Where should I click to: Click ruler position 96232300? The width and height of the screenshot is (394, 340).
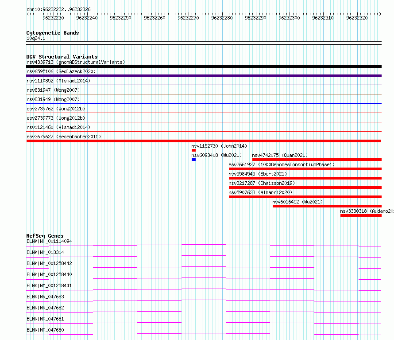pyautogui.click(x=289, y=18)
